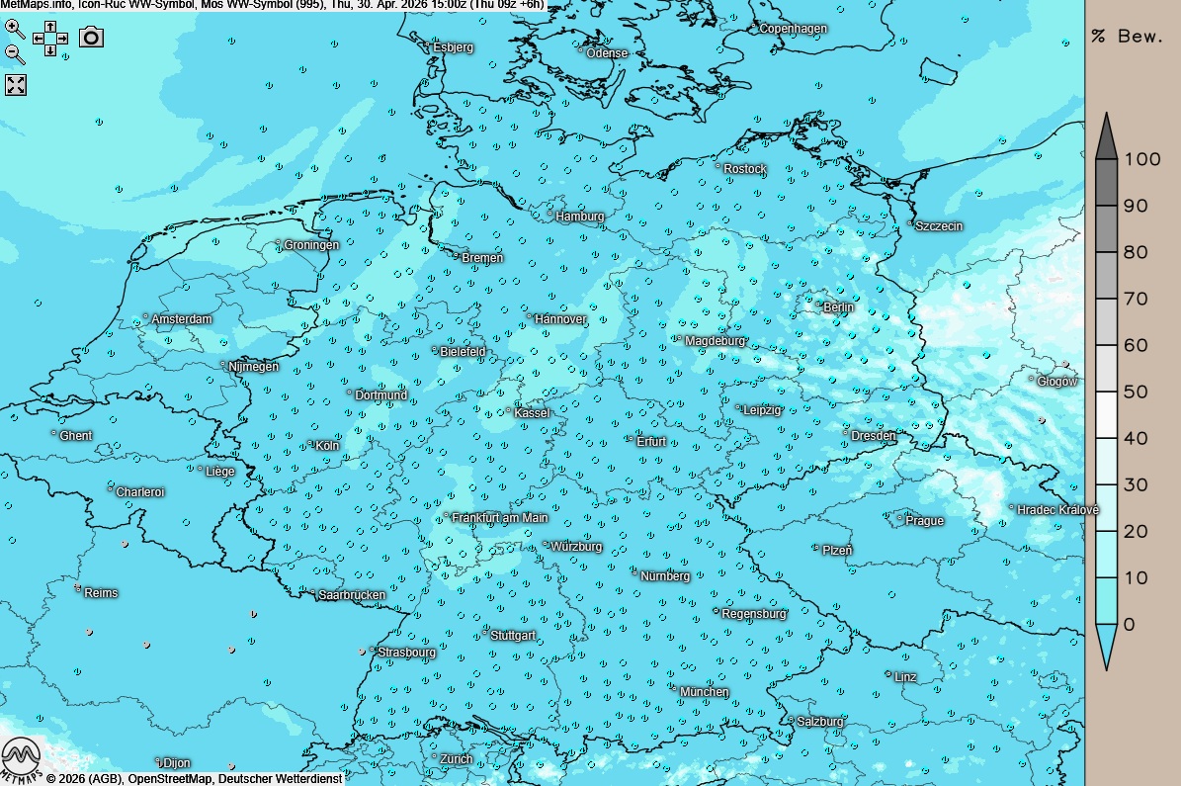Select München on the map
The height and width of the screenshot is (786, 1181).
704,692
